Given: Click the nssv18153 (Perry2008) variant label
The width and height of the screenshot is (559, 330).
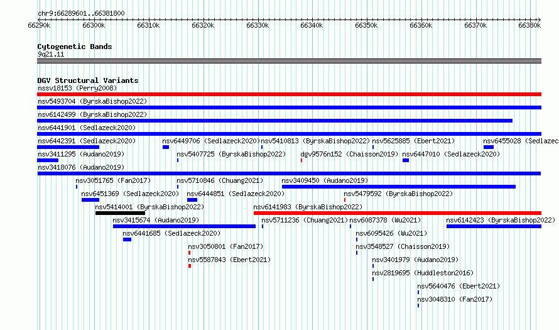Looking at the screenshot, I should pos(77,88).
